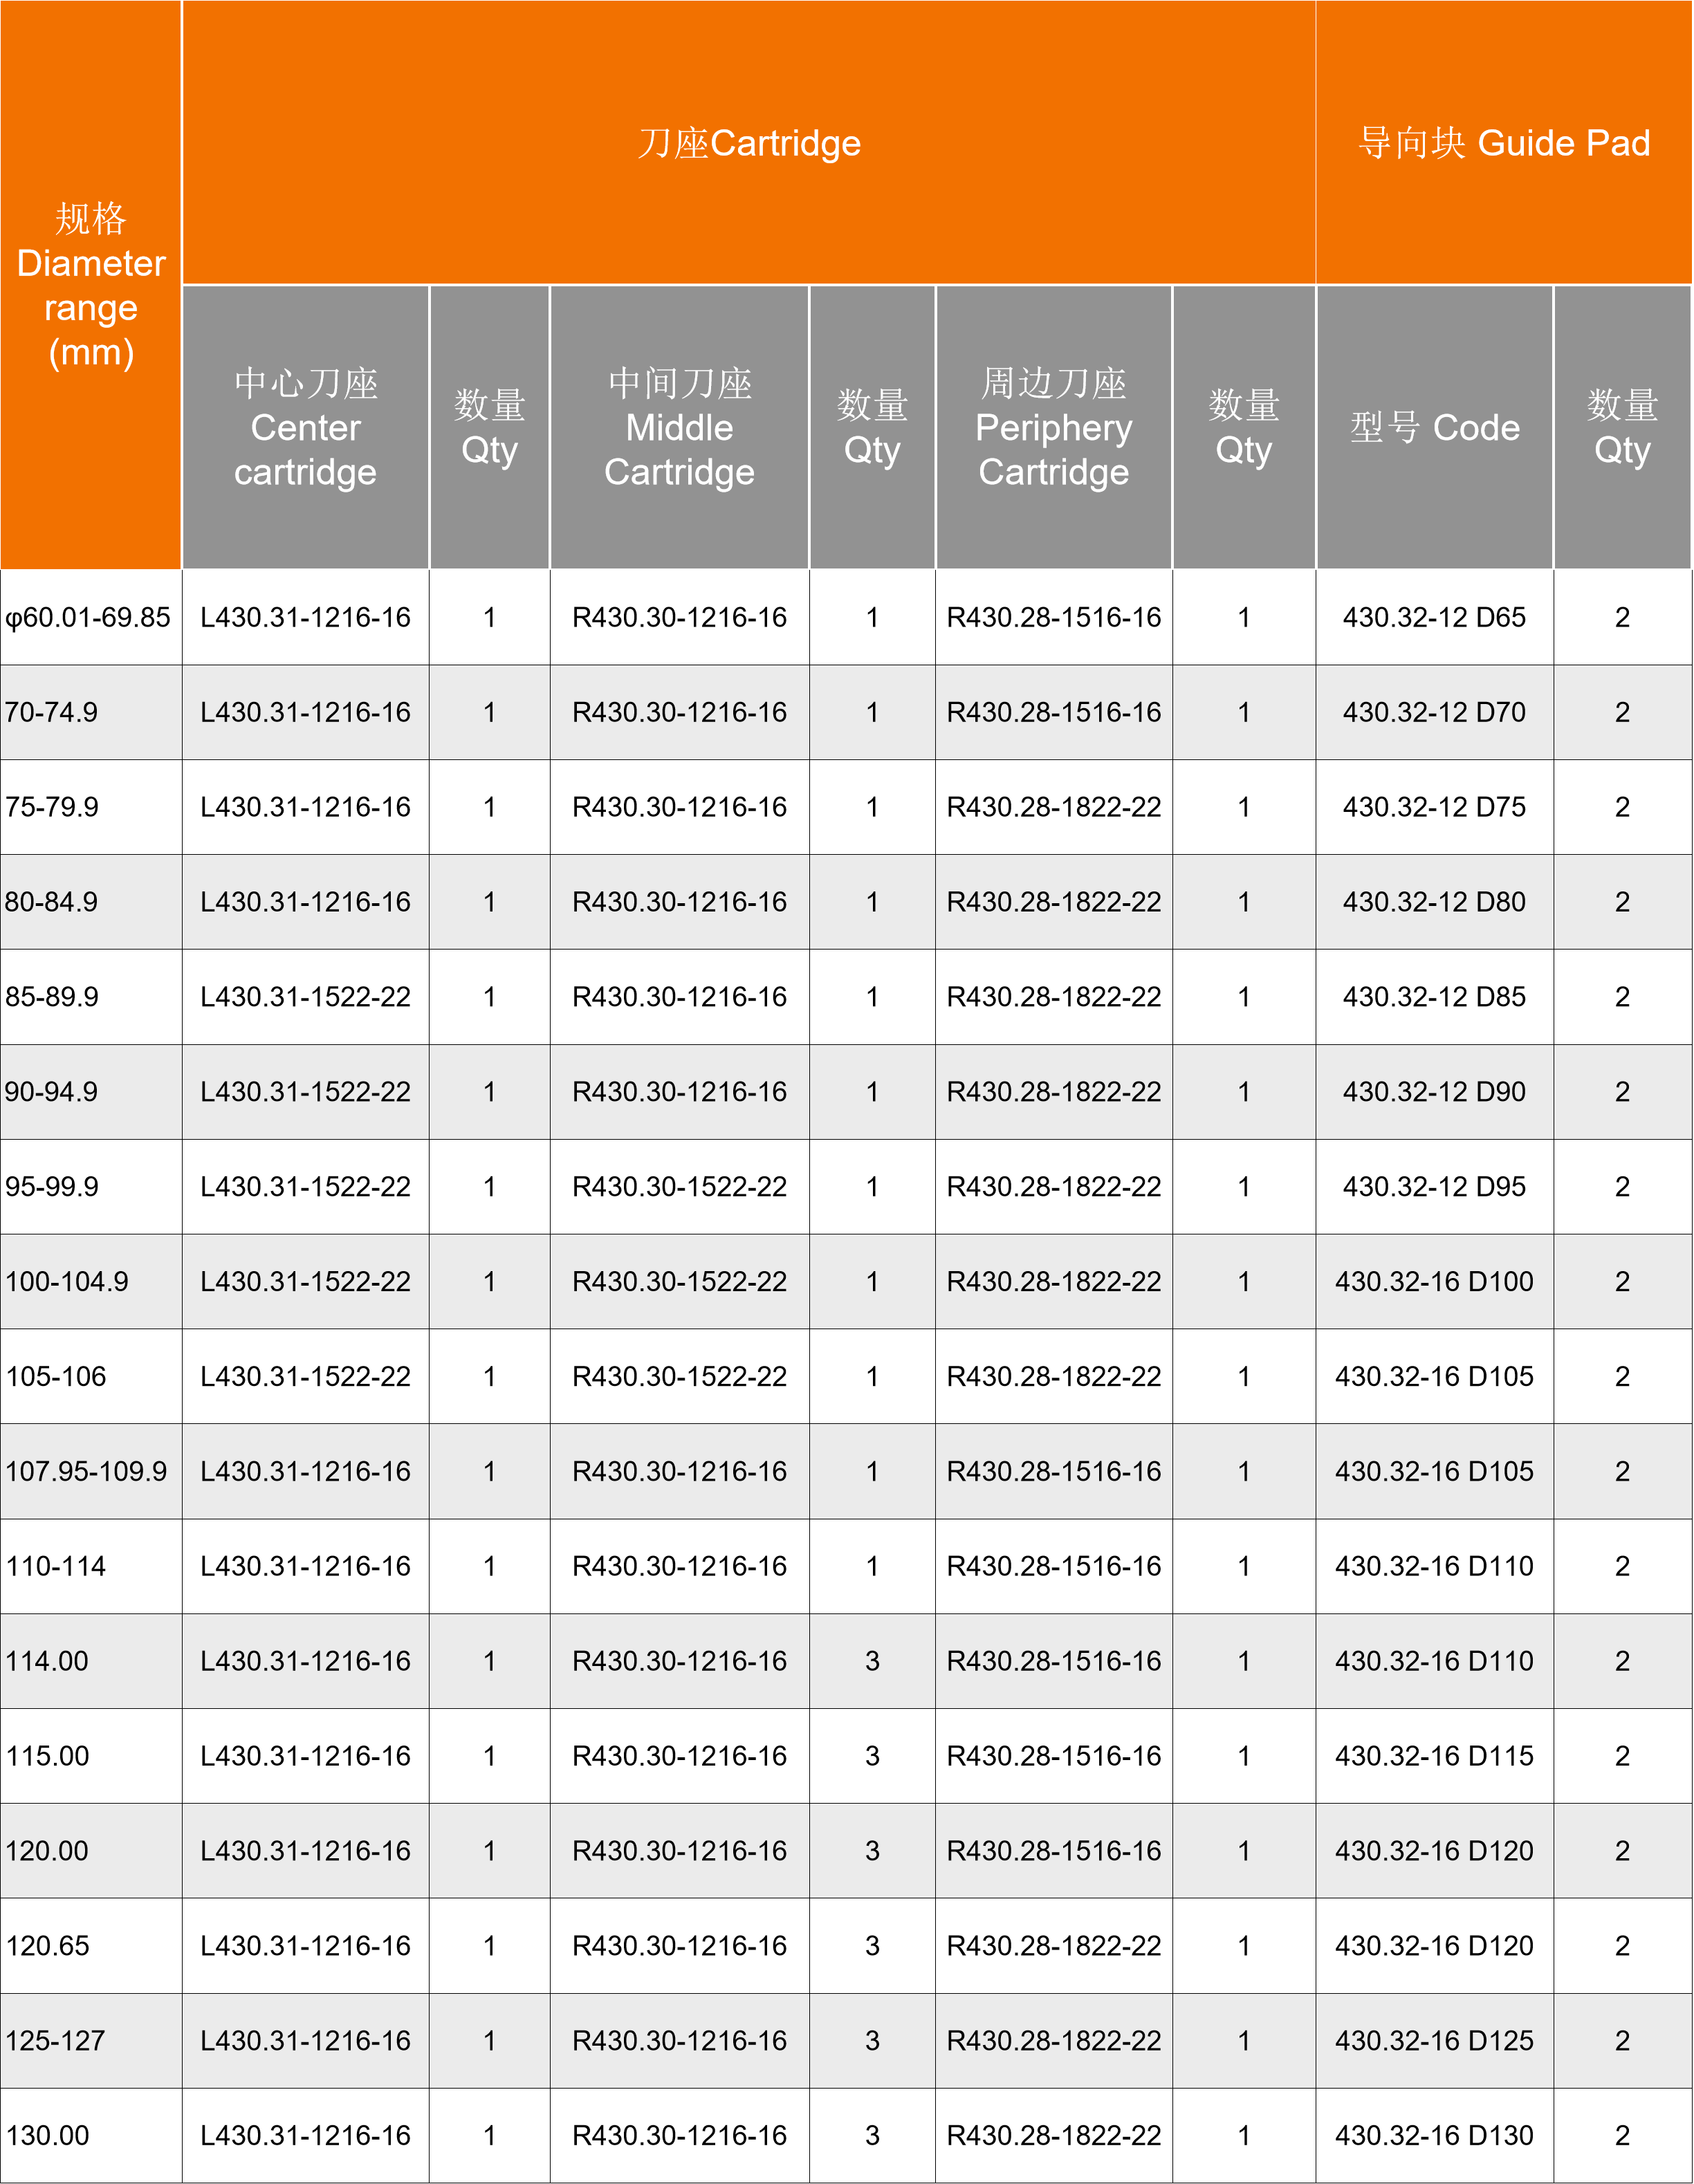
Task: Select the Center cartridge column header
Action: (305, 428)
